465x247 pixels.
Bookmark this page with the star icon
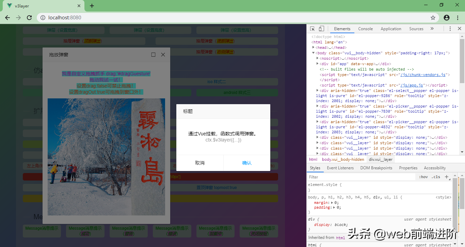point(433,18)
